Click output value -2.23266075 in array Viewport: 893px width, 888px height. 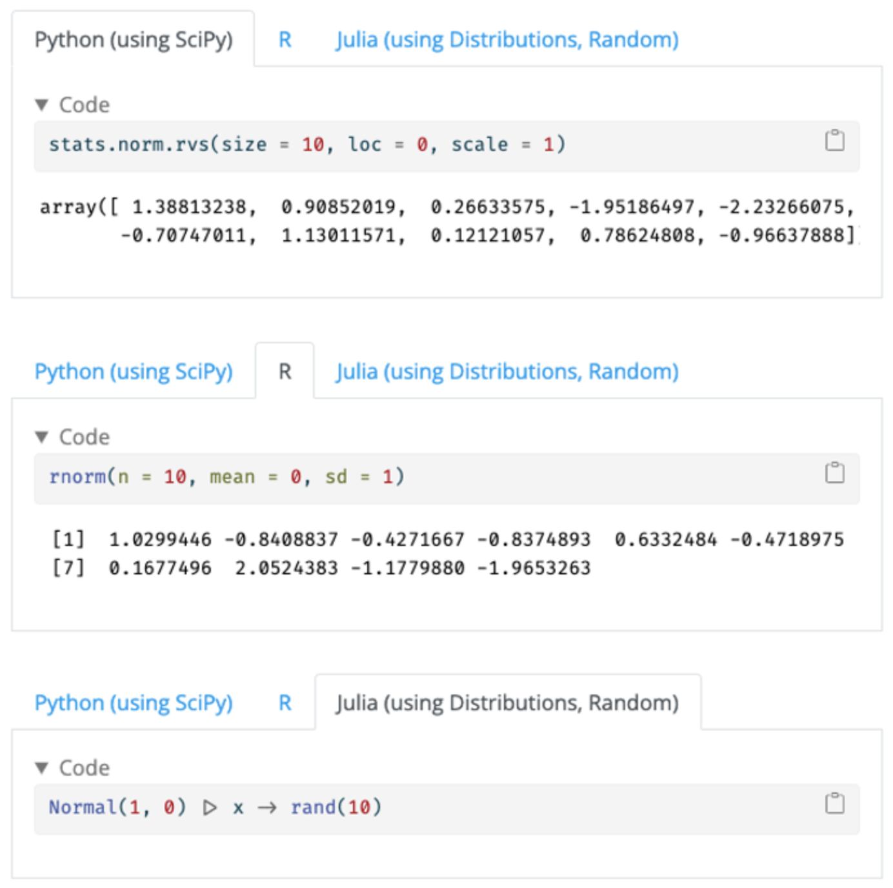(x=781, y=207)
